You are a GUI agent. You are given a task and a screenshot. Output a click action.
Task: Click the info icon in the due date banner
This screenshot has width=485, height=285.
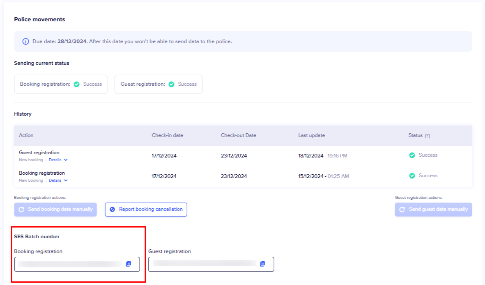26,41
